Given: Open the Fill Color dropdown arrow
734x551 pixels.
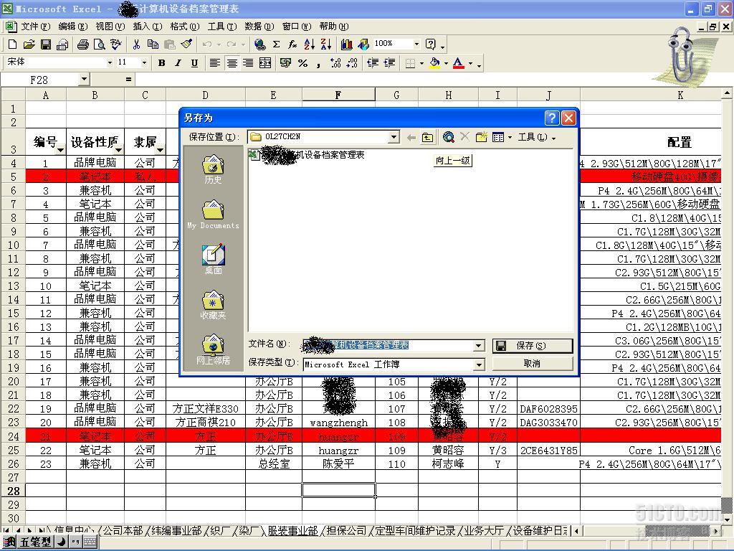Looking at the screenshot, I should 446,63.
